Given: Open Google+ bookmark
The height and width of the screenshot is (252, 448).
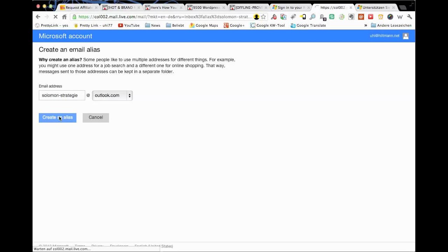Looking at the screenshot, I should (234, 25).
